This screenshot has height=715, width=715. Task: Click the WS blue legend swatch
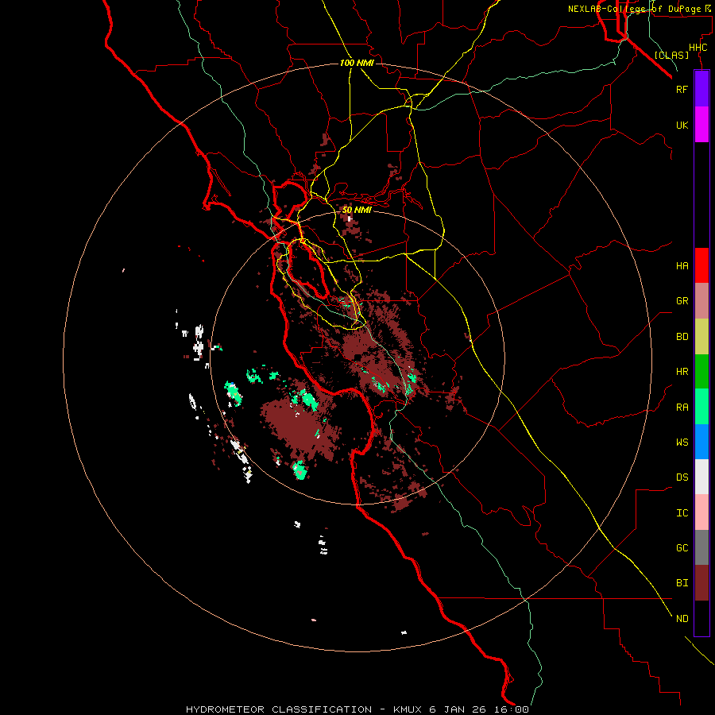701,442
